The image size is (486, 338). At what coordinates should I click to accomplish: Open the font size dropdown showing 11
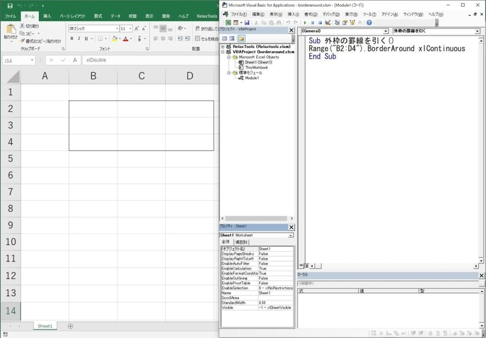point(130,29)
